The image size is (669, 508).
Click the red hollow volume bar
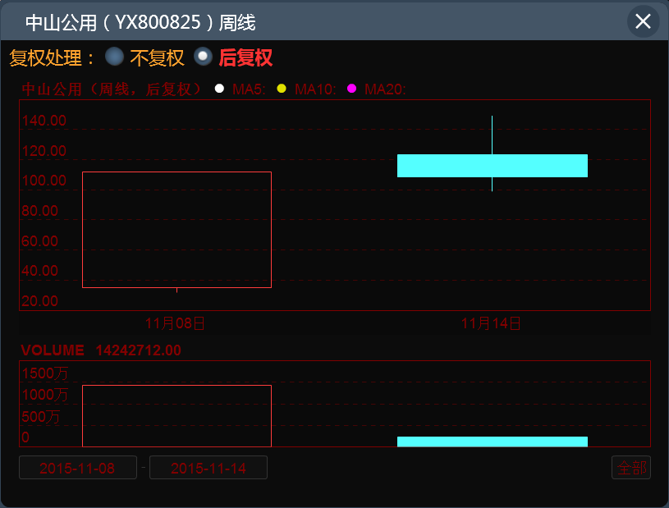[176, 415]
